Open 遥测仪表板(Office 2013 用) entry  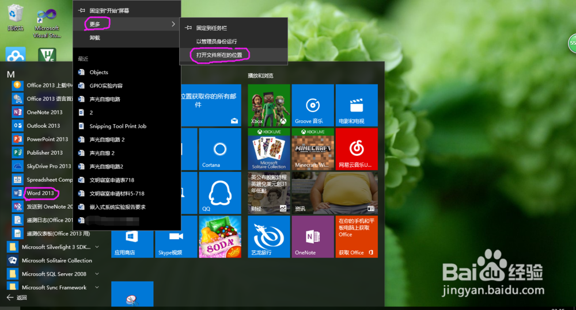50,234
